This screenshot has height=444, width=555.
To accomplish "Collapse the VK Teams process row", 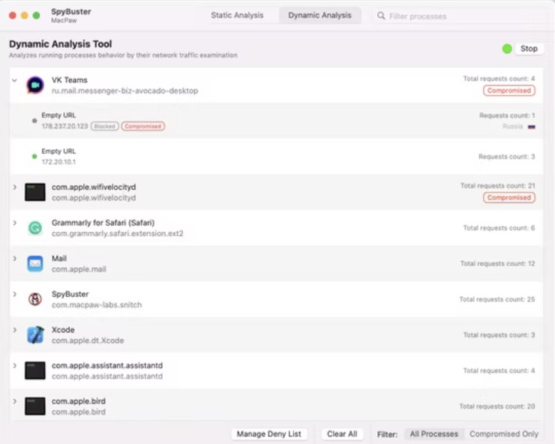I will [14, 79].
